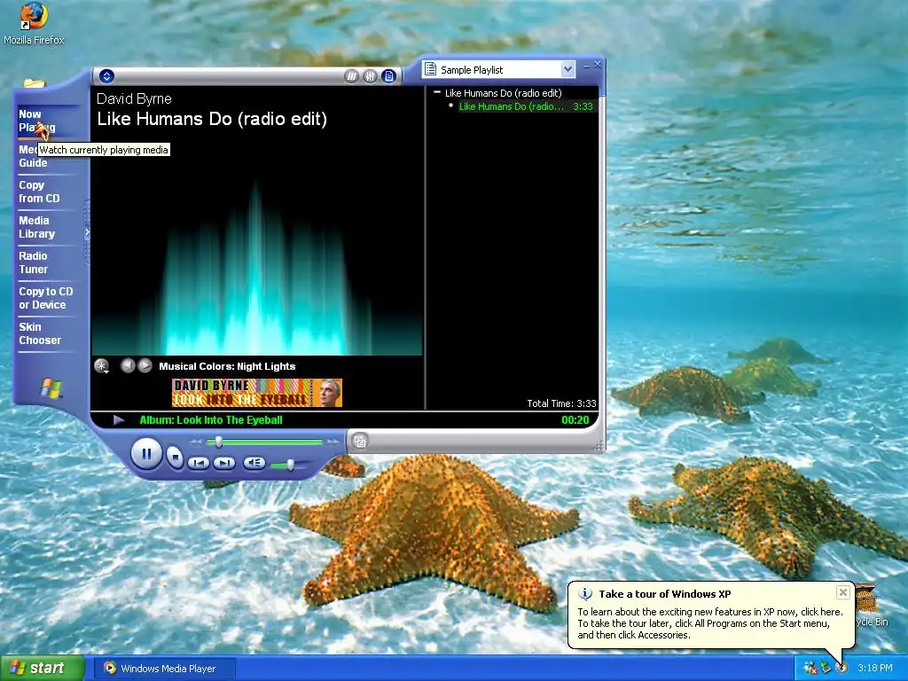Click the play status arrow icon
This screenshot has width=908, height=681.
coord(119,419)
